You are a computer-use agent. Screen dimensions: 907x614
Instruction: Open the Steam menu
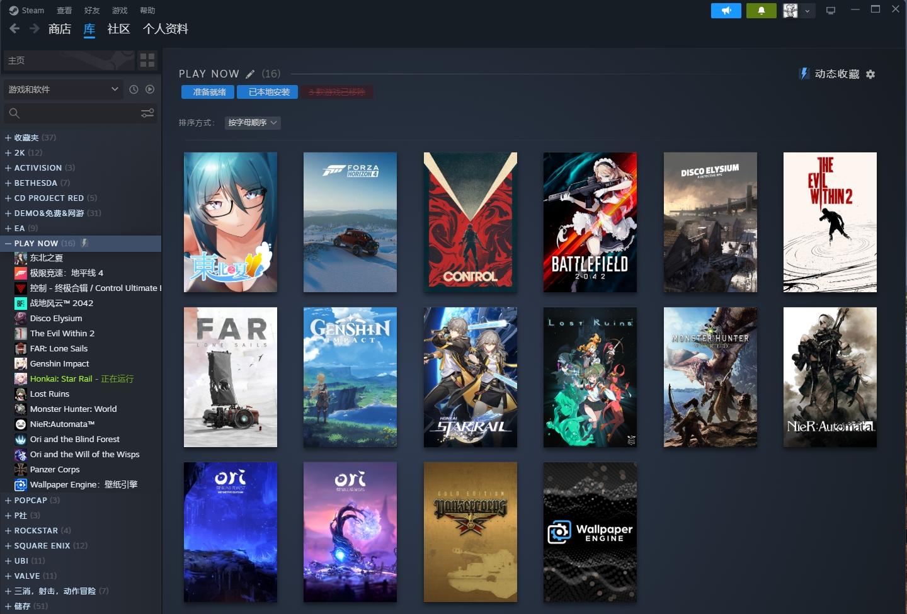pos(26,10)
